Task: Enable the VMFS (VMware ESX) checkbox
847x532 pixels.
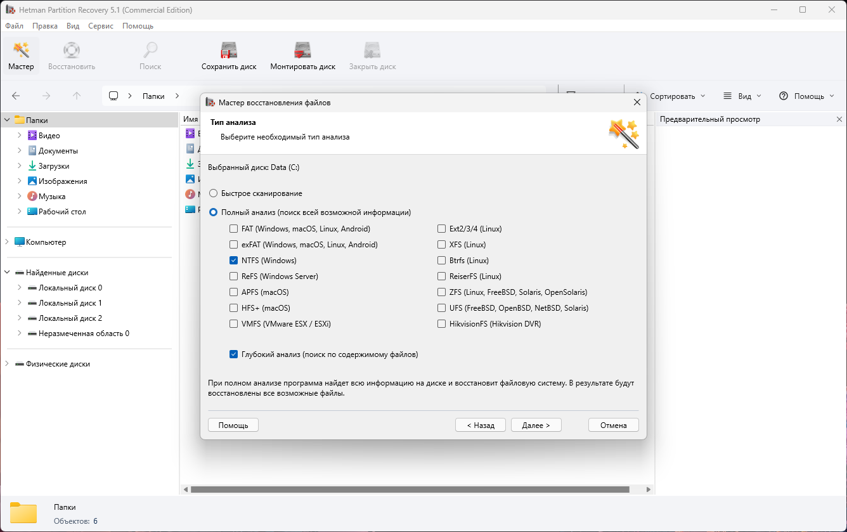Action: click(x=234, y=323)
